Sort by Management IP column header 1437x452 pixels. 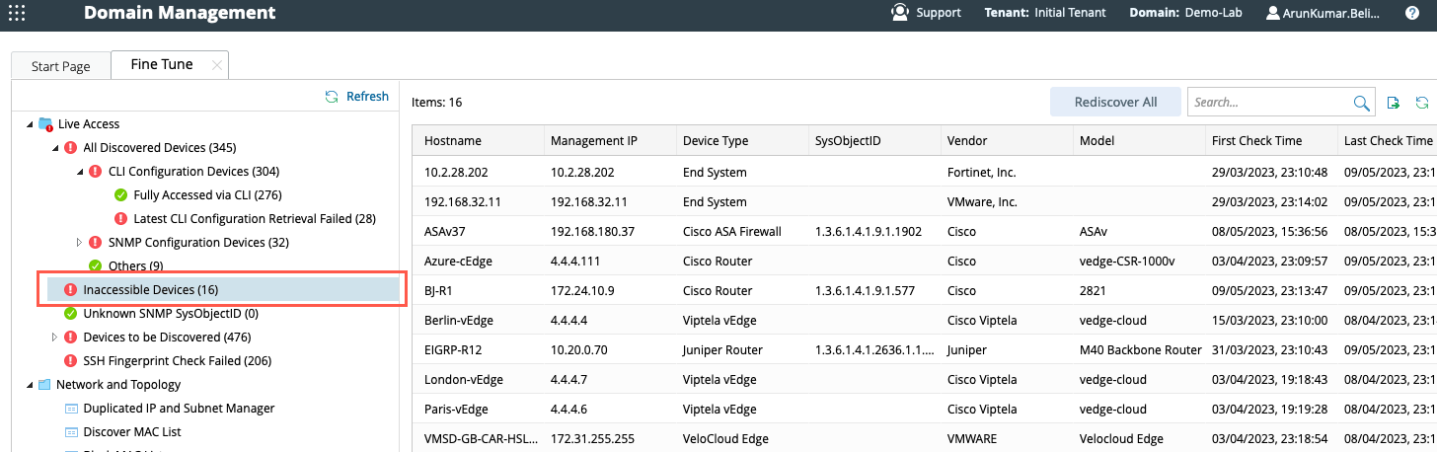[610, 141]
